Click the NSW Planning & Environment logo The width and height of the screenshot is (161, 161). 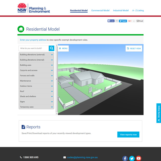tap(33, 8)
